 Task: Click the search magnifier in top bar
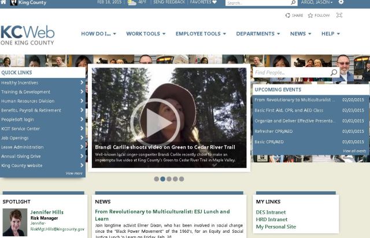point(293,2)
